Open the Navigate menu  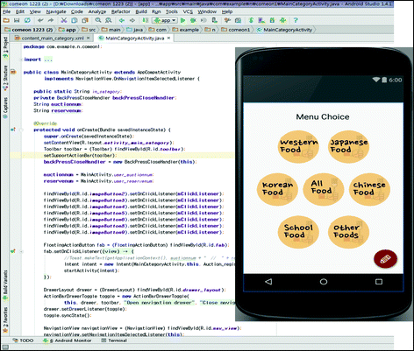[56, 11]
